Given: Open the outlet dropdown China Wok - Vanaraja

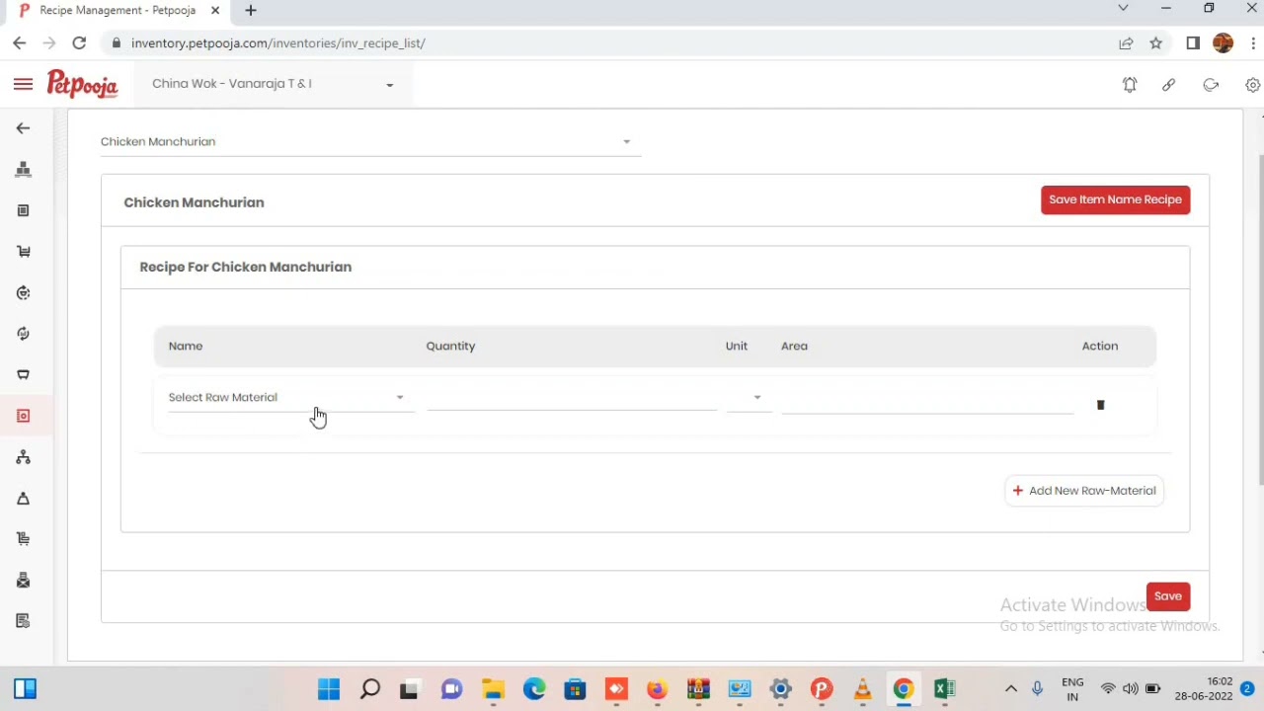Looking at the screenshot, I should click(x=273, y=84).
